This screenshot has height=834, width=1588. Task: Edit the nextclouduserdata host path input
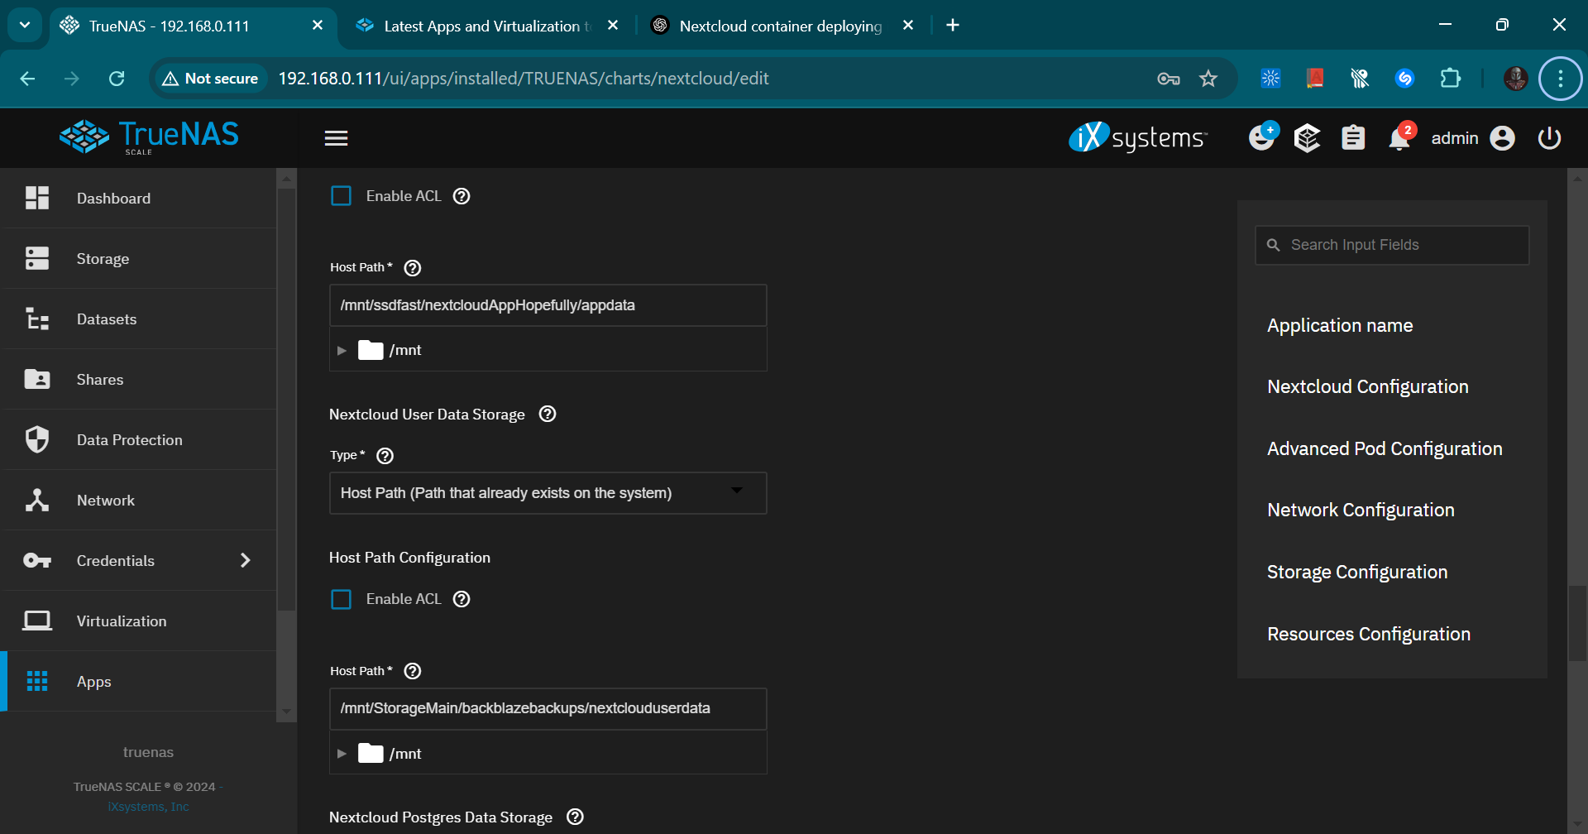(x=548, y=708)
